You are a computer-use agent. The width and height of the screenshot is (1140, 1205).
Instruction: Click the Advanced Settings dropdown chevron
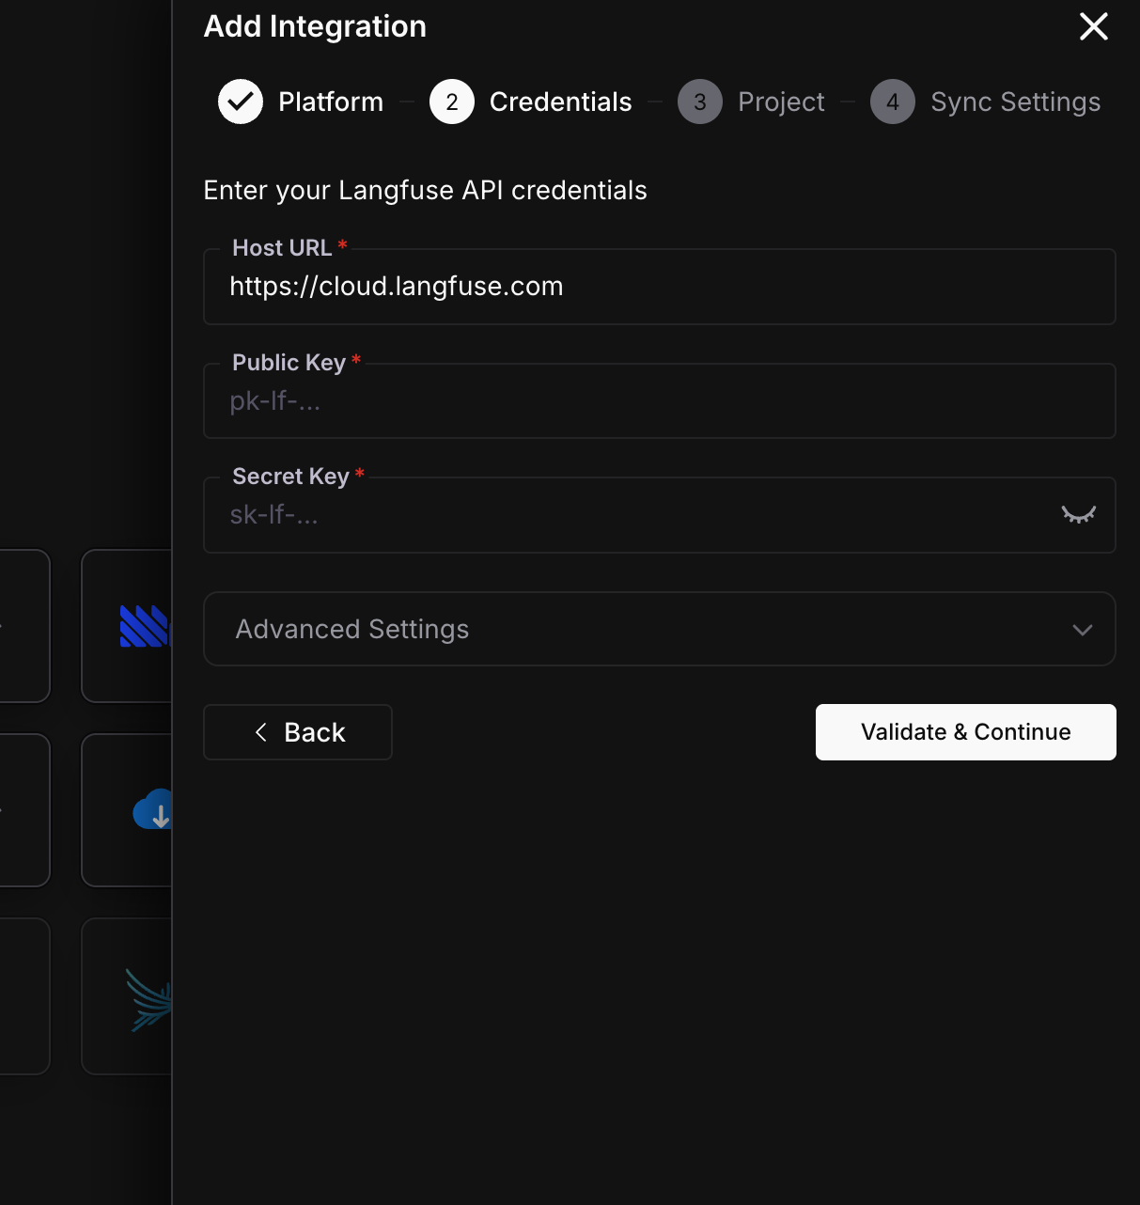(1082, 630)
